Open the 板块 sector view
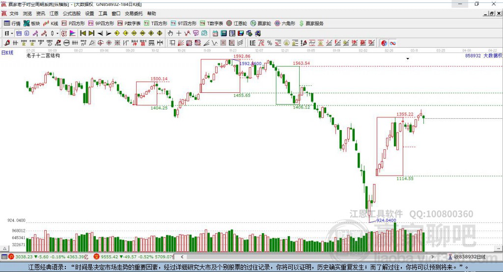The height and width of the screenshot is (272, 503). point(32,24)
